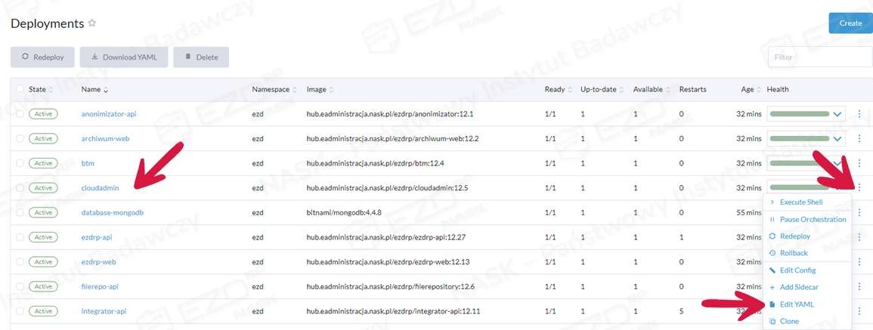This screenshot has height=330, width=873.
Task: Focus the Filter input field
Action: pos(815,57)
